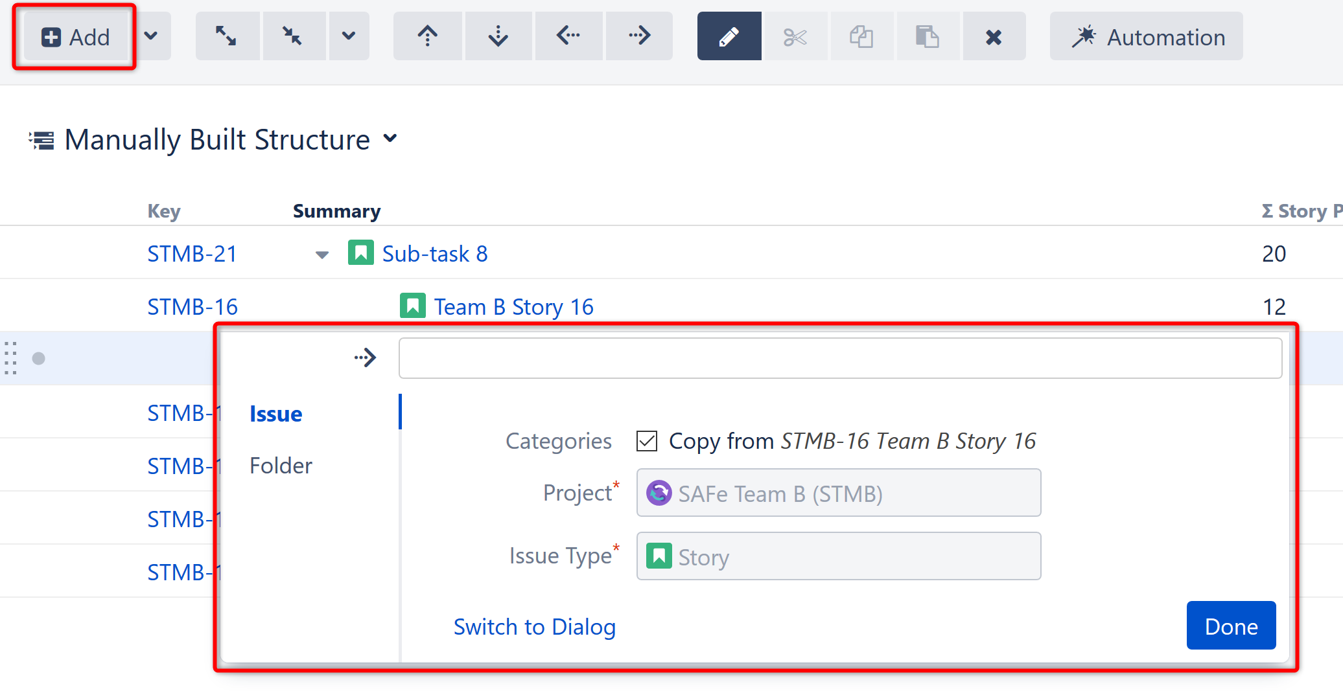Click the Collapse All arrows icon
The image size is (1343, 691).
tap(293, 36)
